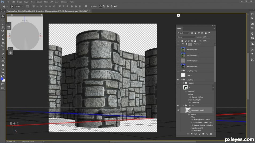
Task: Toggle layer filtering on/off switch
Action: pos(209,33)
